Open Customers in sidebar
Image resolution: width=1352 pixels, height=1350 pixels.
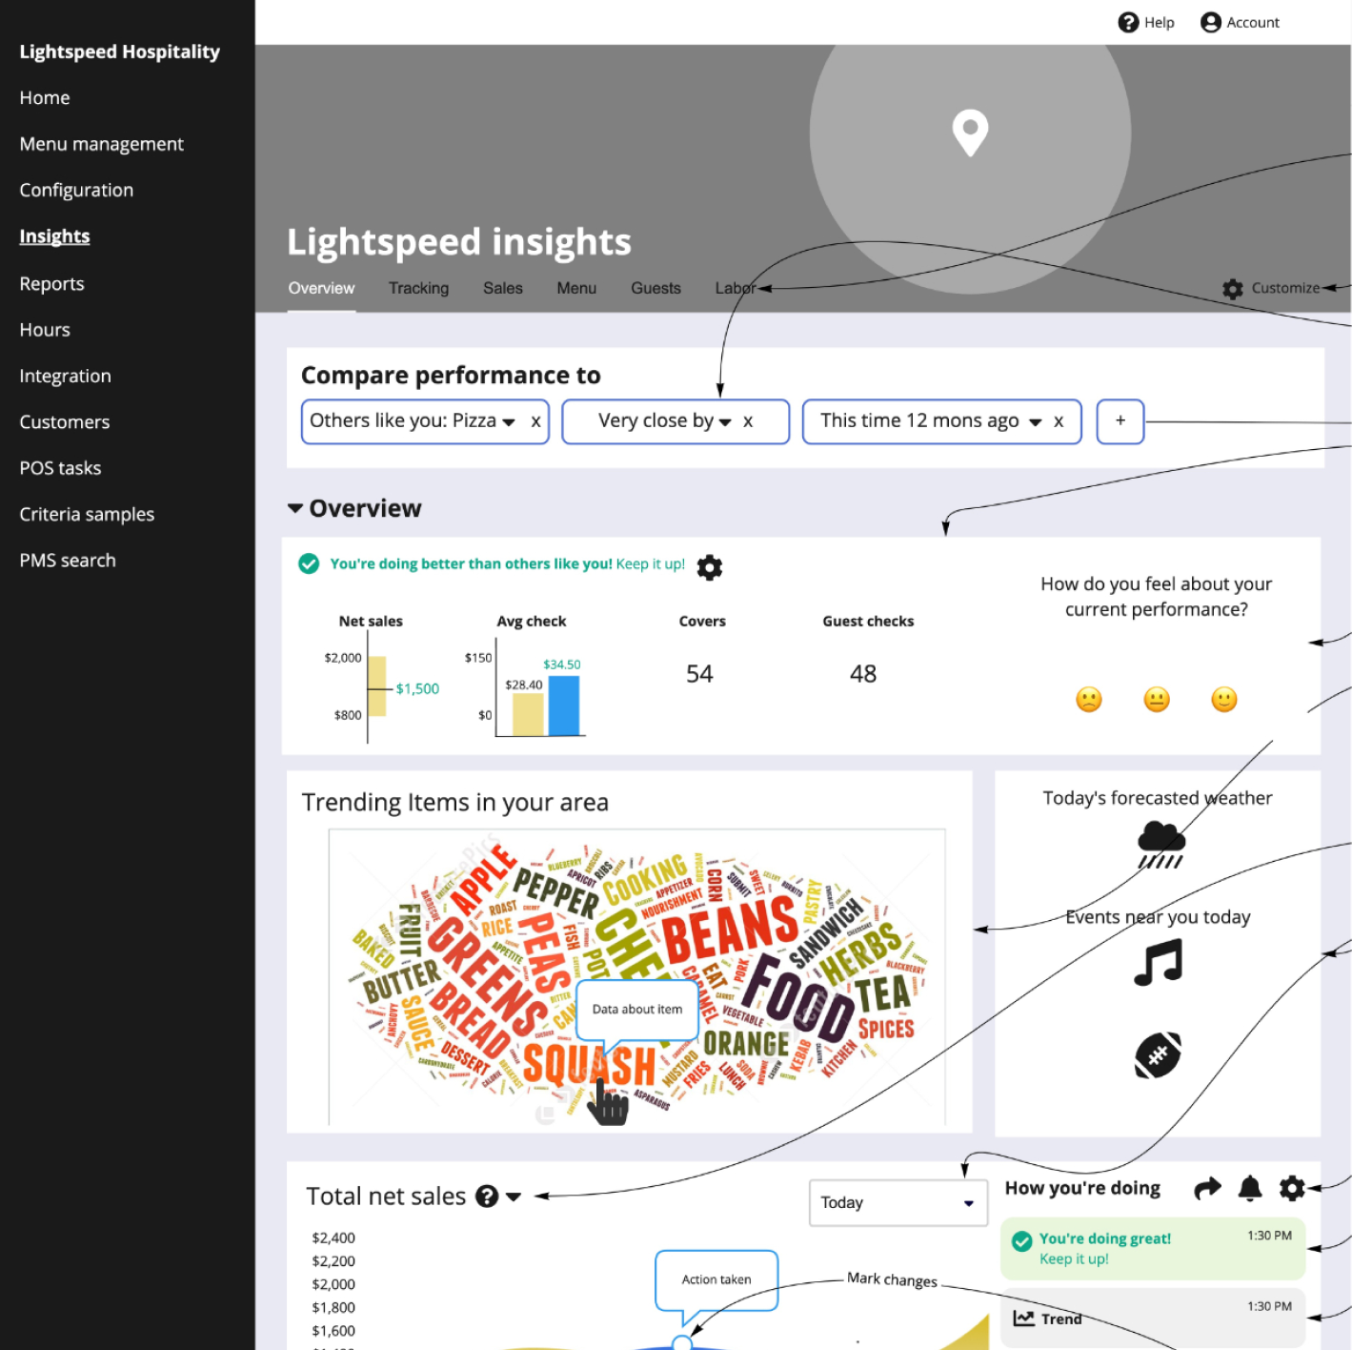(65, 422)
